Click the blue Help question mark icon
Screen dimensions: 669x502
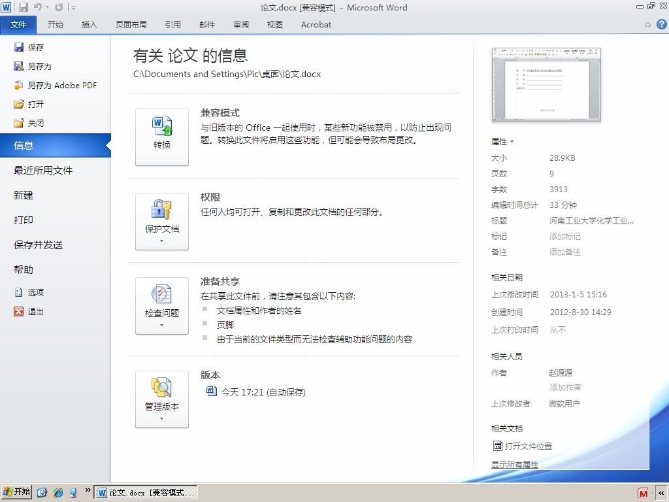pos(661,24)
